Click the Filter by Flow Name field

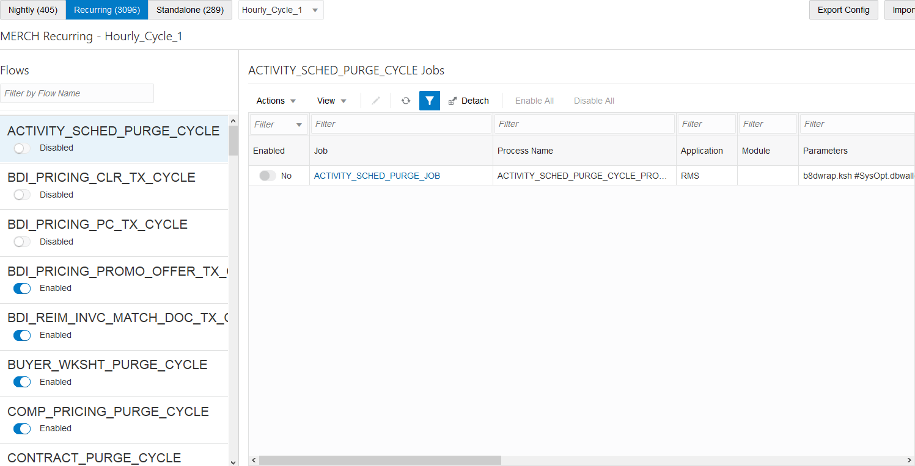pos(77,93)
